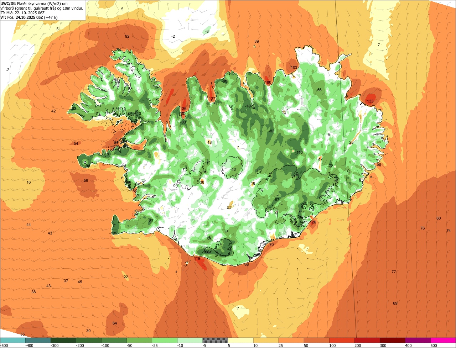The width and height of the screenshot is (456, 348).
Task: Click the 76 value label in the east ocean
Action: (423, 228)
